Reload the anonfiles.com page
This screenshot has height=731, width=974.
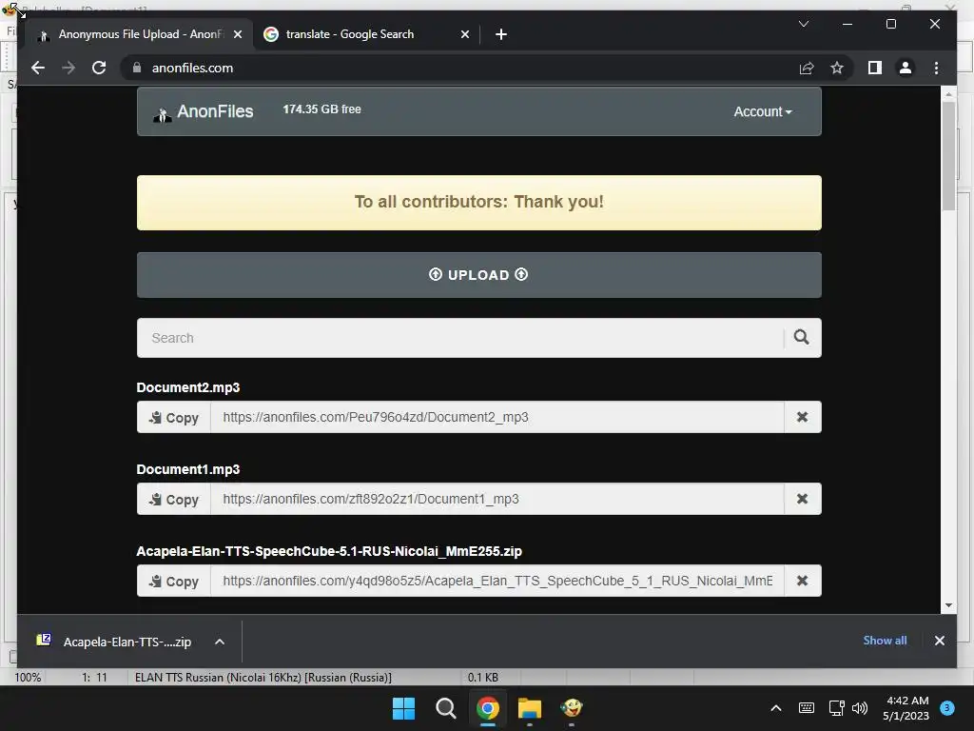click(x=99, y=68)
